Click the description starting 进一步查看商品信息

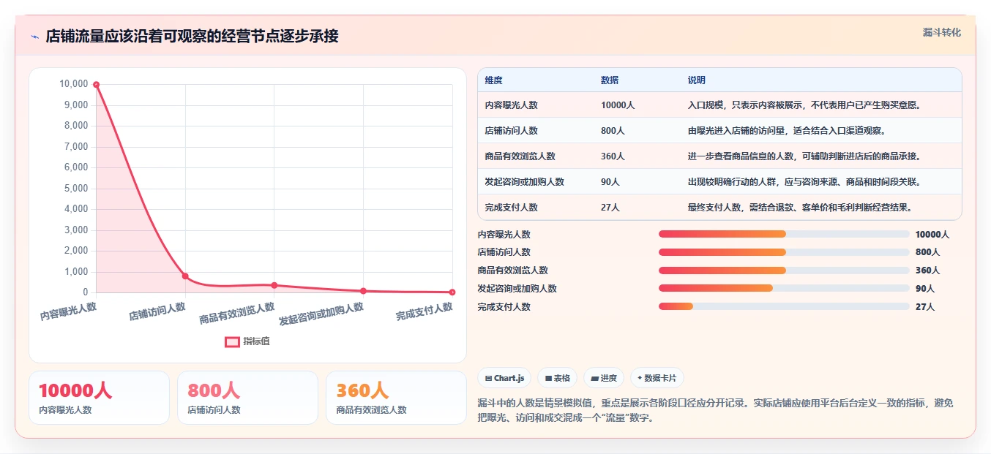pyautogui.click(x=804, y=156)
